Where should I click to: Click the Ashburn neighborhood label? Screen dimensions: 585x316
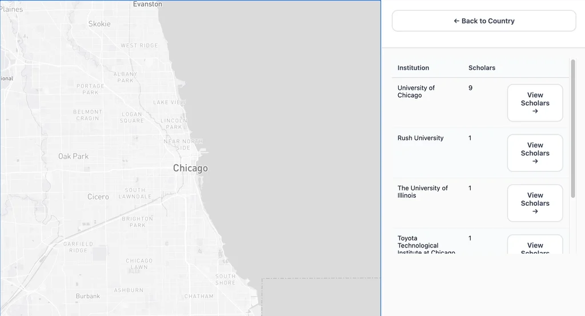[x=129, y=290]
